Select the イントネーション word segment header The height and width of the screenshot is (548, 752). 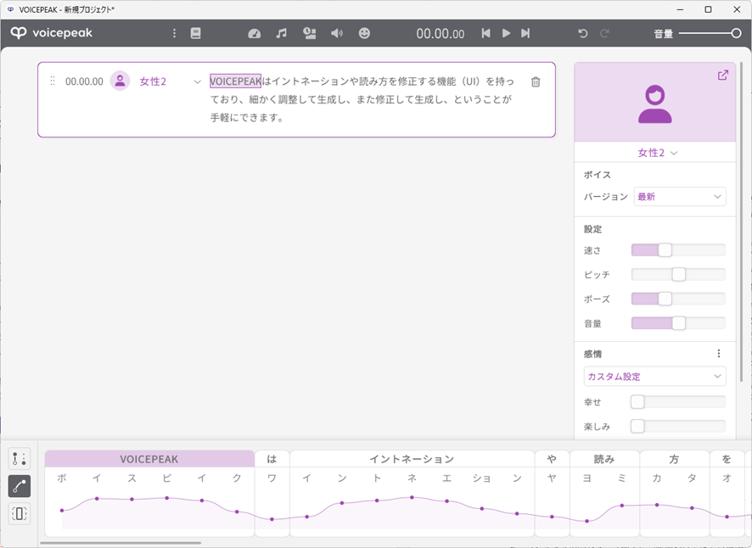point(412,459)
